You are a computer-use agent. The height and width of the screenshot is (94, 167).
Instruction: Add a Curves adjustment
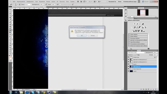(x=140, y=24)
